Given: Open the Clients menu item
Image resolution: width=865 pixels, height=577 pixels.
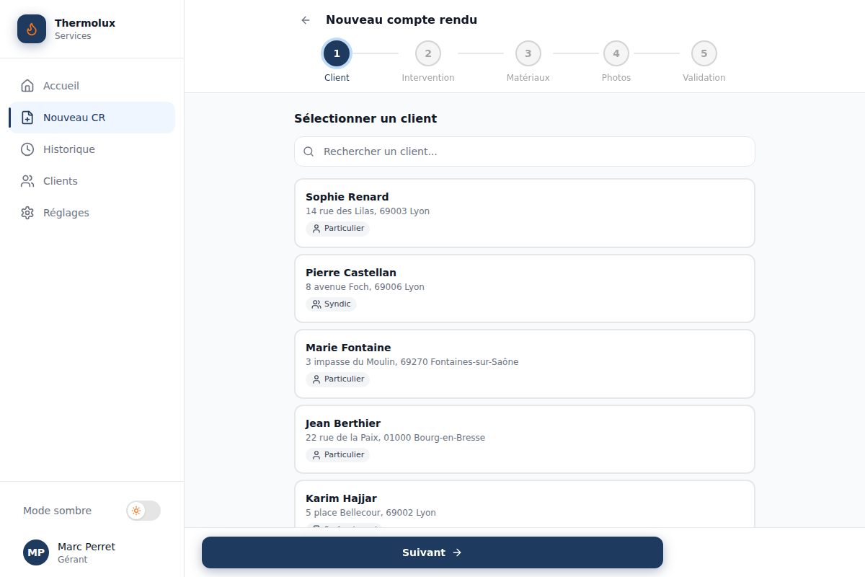Looking at the screenshot, I should click(x=92, y=181).
